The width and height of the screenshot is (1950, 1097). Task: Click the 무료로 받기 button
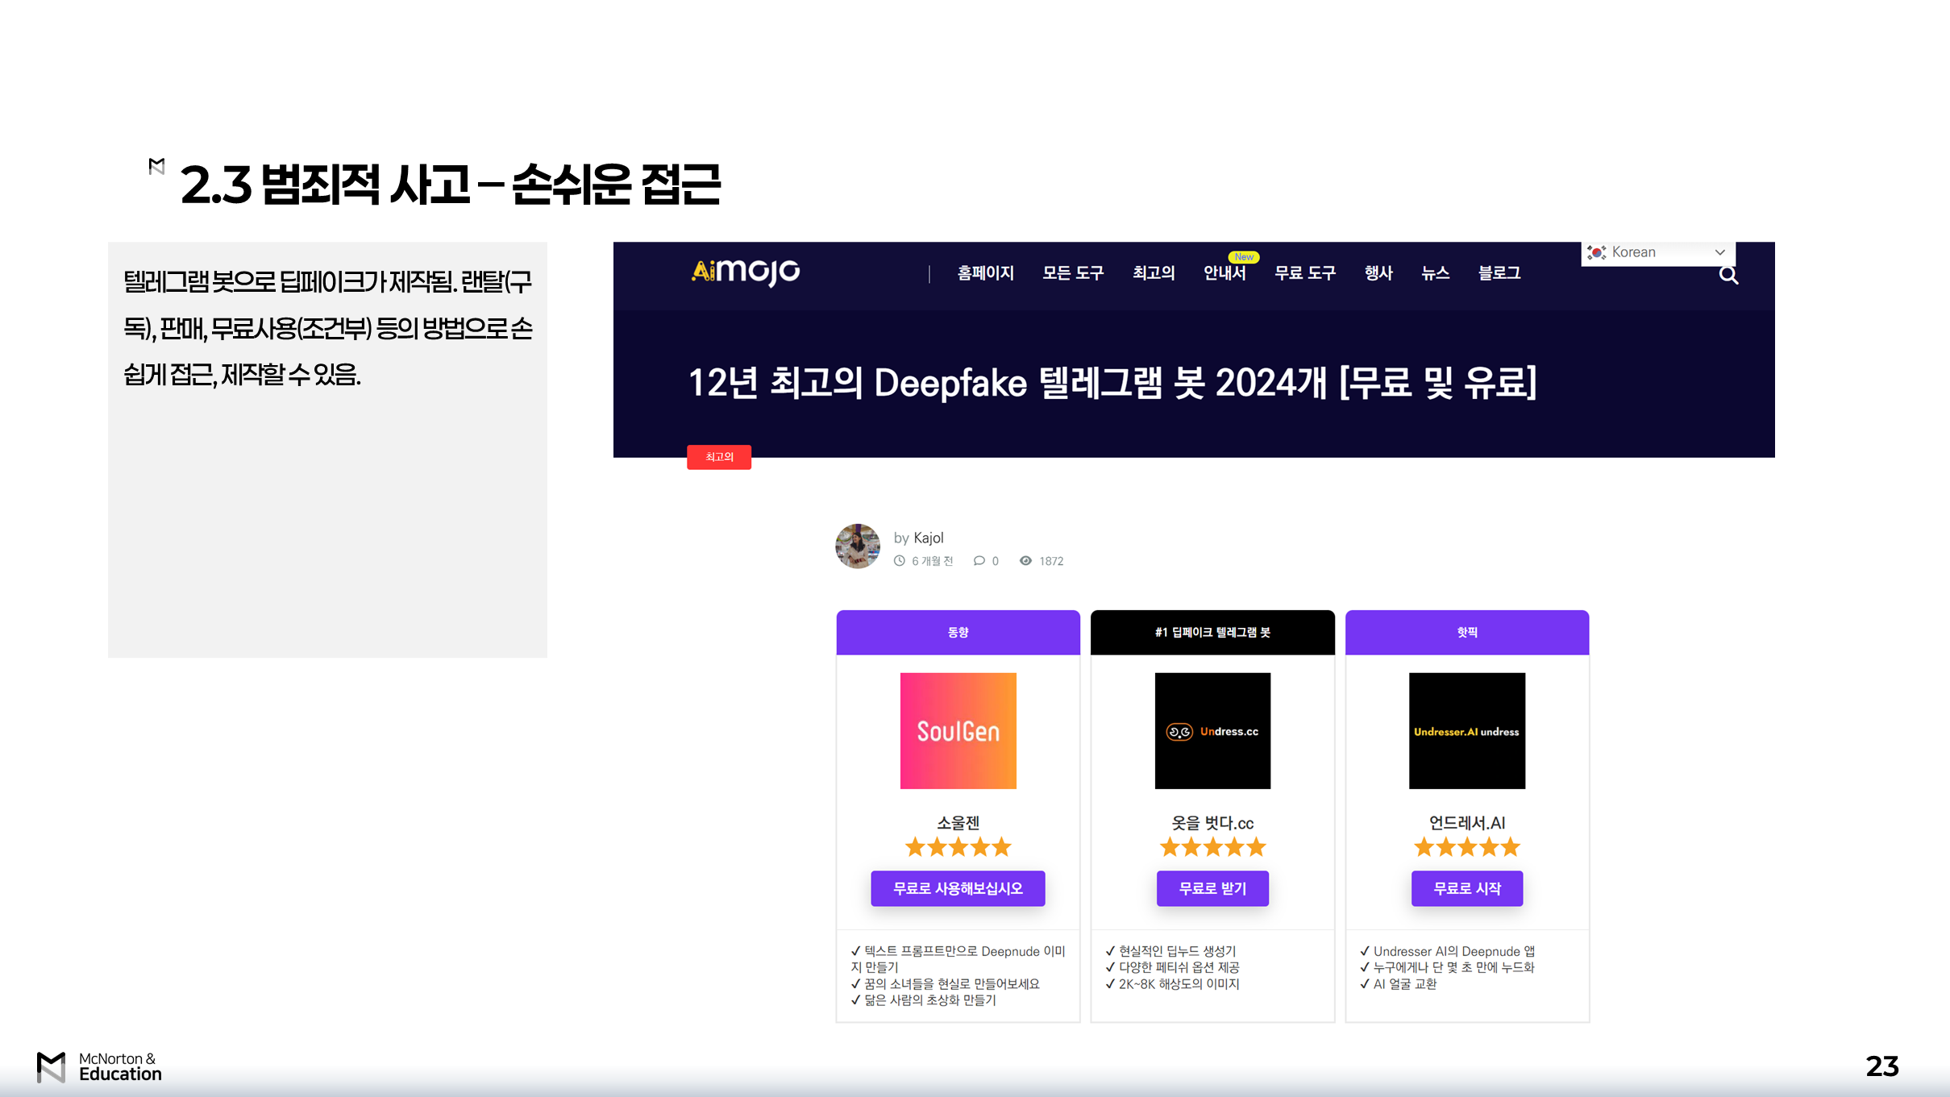(x=1212, y=888)
